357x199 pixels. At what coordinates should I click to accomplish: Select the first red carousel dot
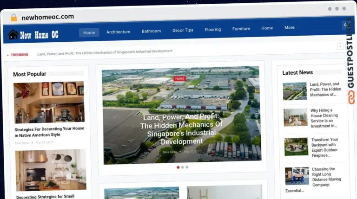(x=178, y=167)
